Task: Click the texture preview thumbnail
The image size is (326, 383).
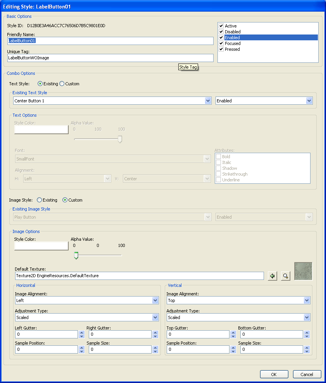Action: [303, 271]
